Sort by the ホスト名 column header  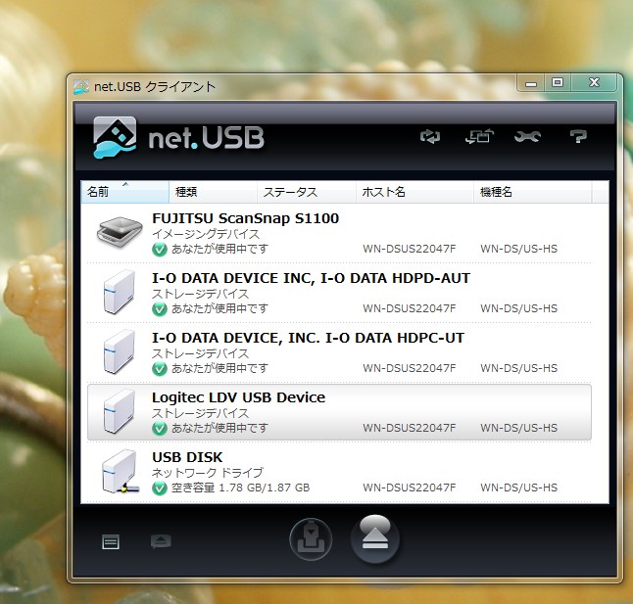(x=414, y=192)
